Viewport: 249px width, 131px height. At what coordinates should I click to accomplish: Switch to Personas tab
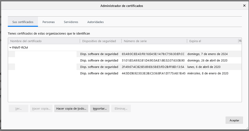tap(49, 22)
